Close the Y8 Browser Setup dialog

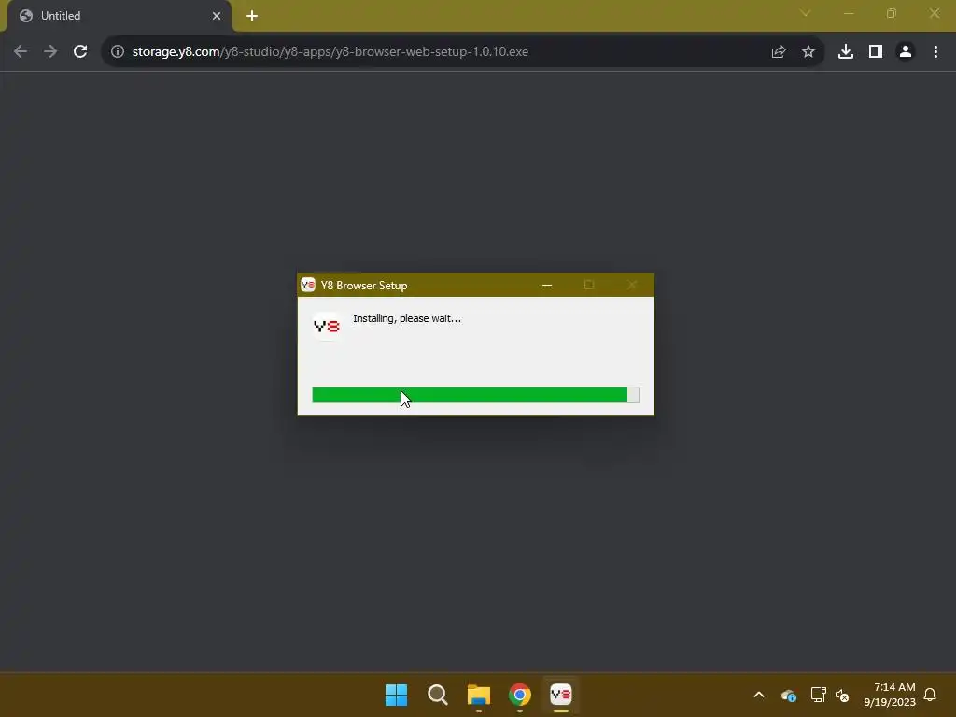click(632, 286)
